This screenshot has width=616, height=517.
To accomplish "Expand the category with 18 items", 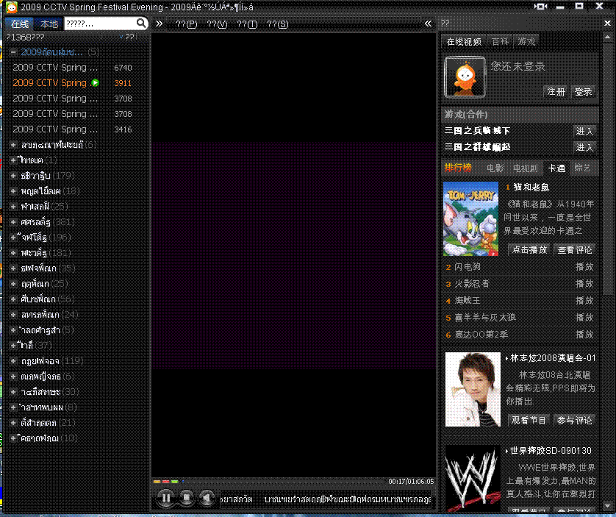I will tap(13, 191).
